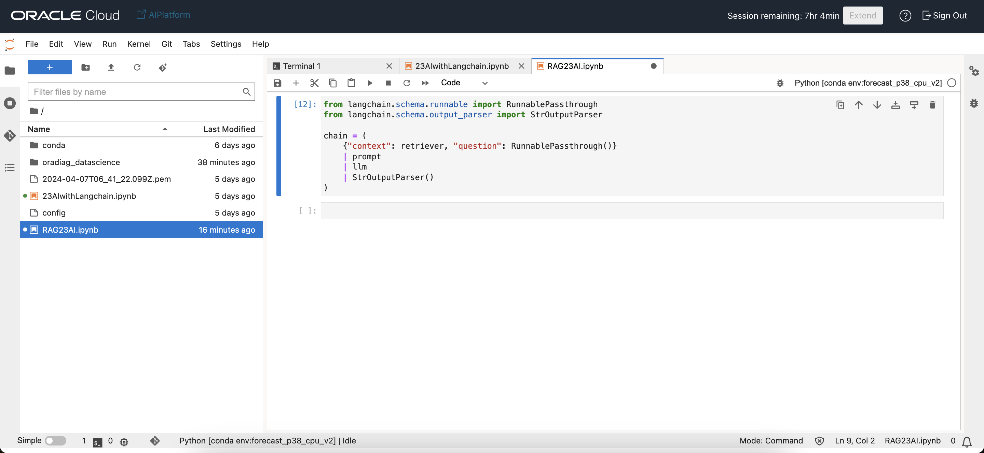Click the Sign Out link
The height and width of the screenshot is (453, 984).
coord(945,15)
